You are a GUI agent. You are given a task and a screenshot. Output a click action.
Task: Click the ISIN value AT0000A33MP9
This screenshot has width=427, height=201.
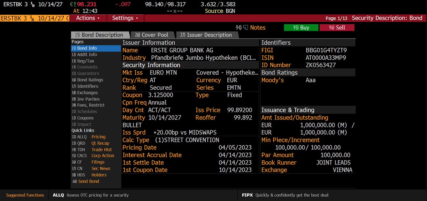pyautogui.click(x=326, y=58)
